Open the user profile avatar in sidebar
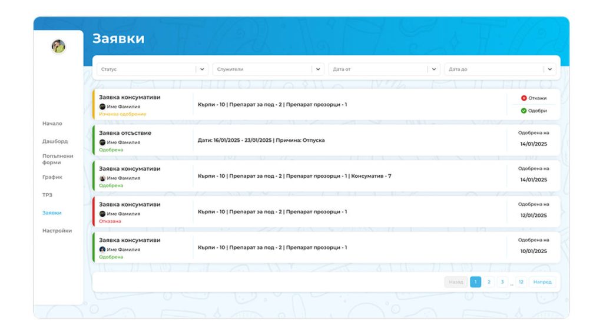This screenshot has height=335, width=603. point(58,47)
